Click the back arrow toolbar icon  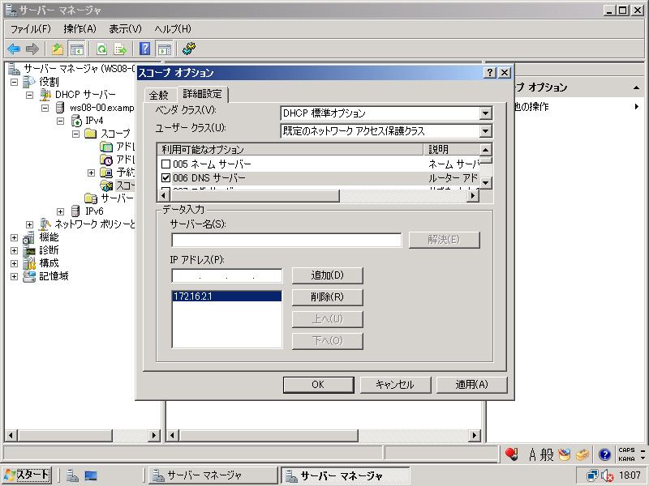(14, 49)
